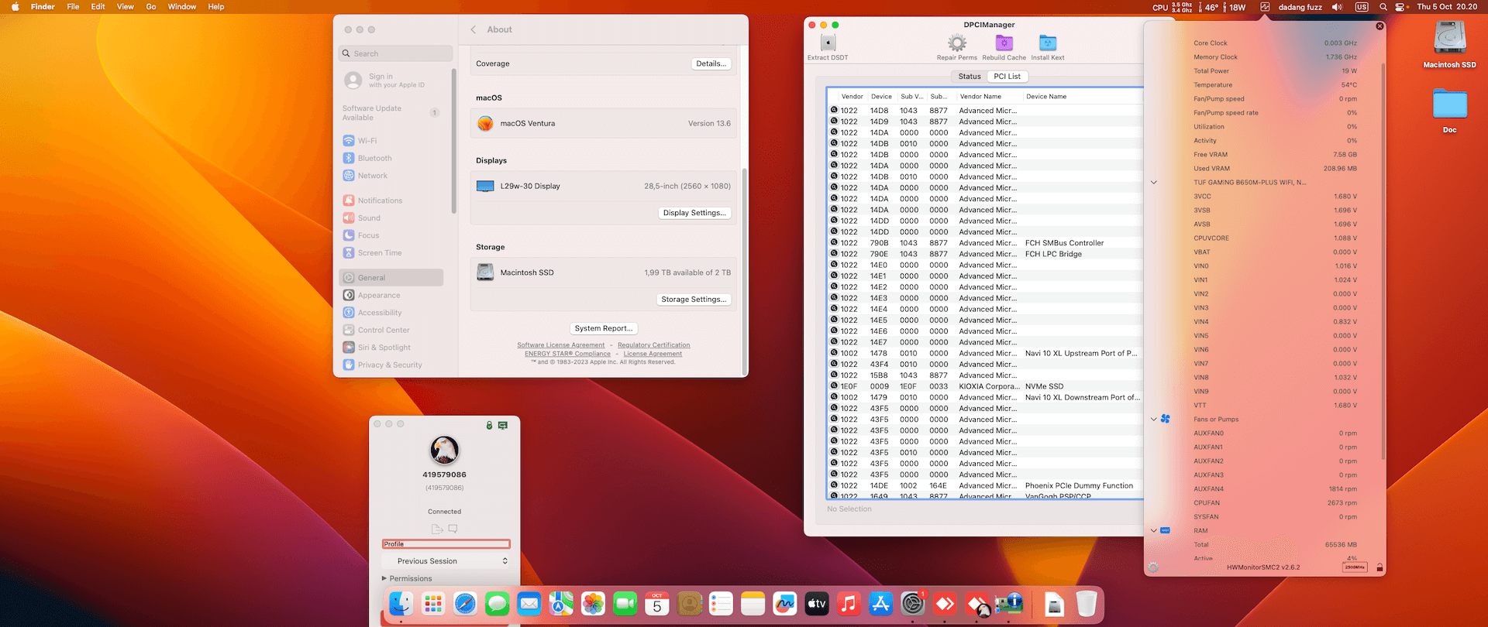Open the Go menu in menu bar
This screenshot has height=627, width=1488.
tap(151, 7)
